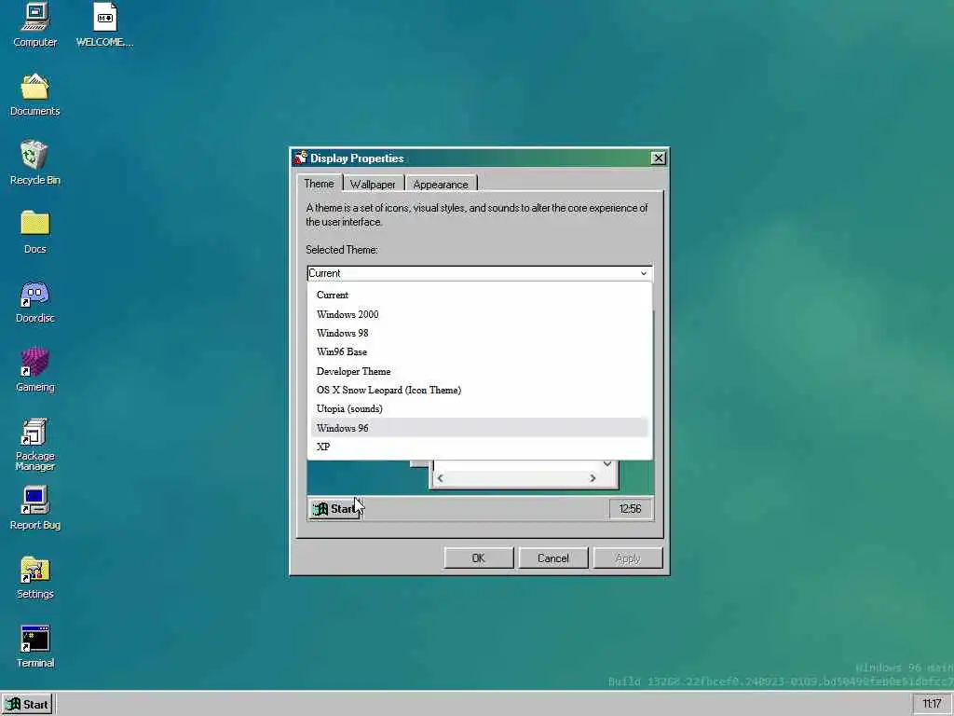Click the preview Start button
Screen dimensions: 954x716
[x=335, y=509]
